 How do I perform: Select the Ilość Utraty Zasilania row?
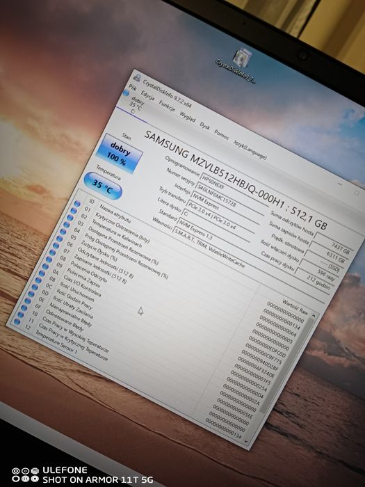tap(72, 308)
